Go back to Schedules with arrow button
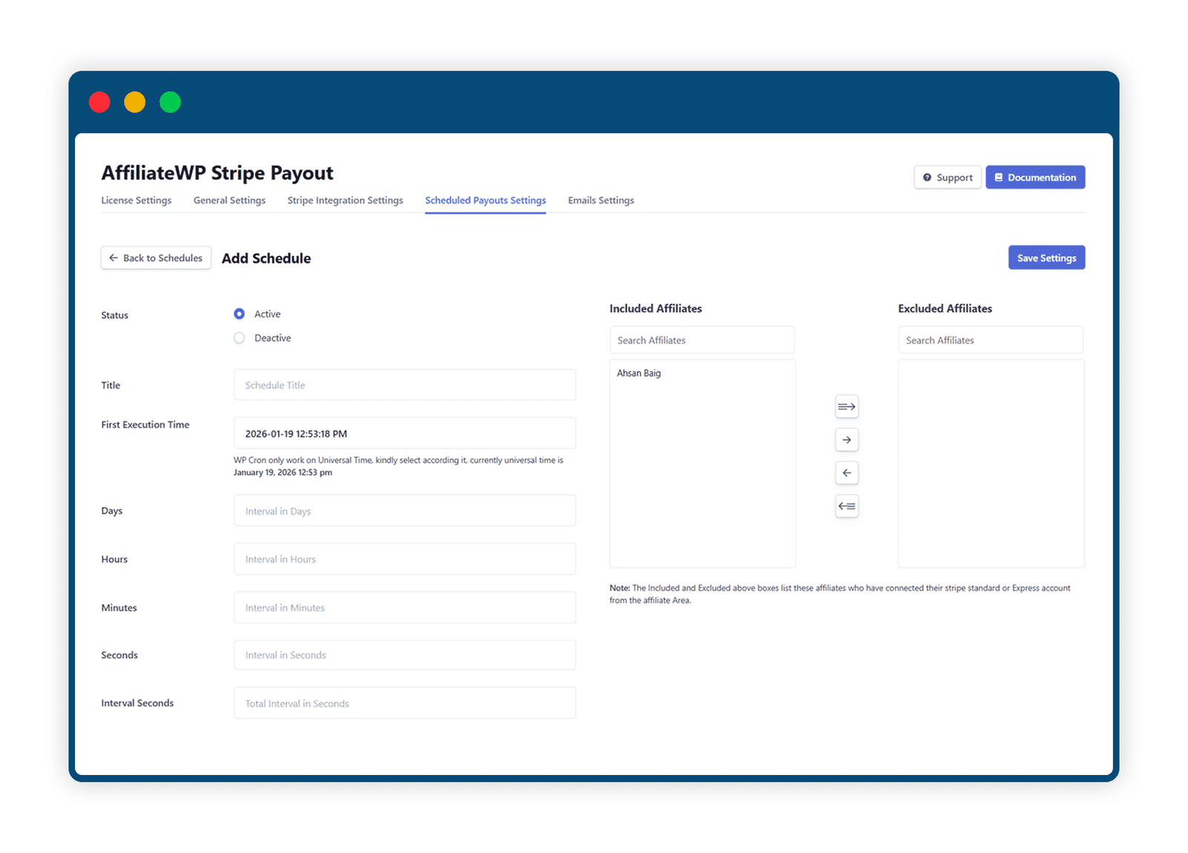This screenshot has height=853, width=1188. pyautogui.click(x=156, y=258)
